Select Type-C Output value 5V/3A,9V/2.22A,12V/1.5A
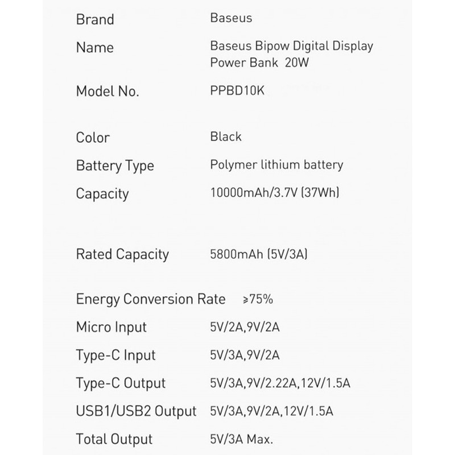This screenshot has width=455, height=455. click(x=280, y=383)
